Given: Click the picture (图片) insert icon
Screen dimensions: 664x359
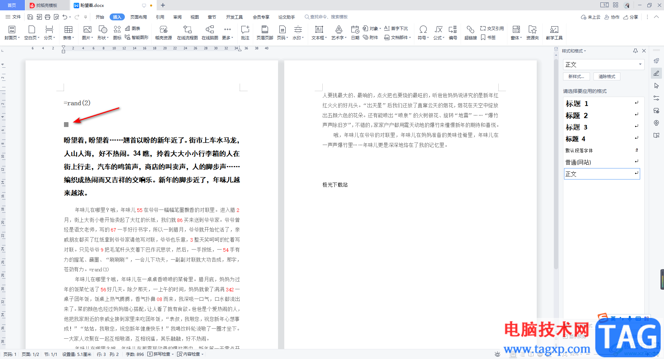Looking at the screenshot, I should (x=87, y=30).
